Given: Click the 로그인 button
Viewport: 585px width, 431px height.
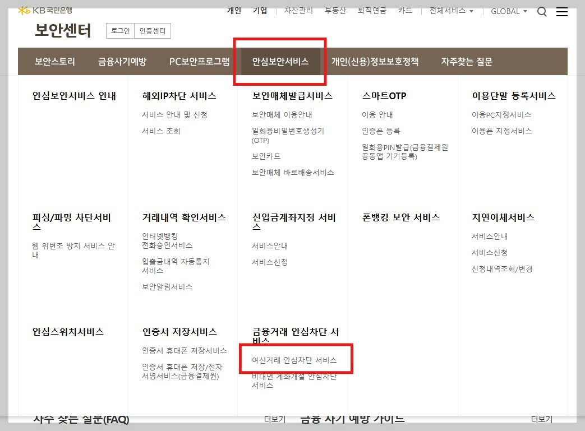Looking at the screenshot, I should (x=119, y=31).
